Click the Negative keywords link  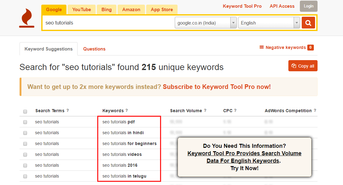(x=286, y=47)
